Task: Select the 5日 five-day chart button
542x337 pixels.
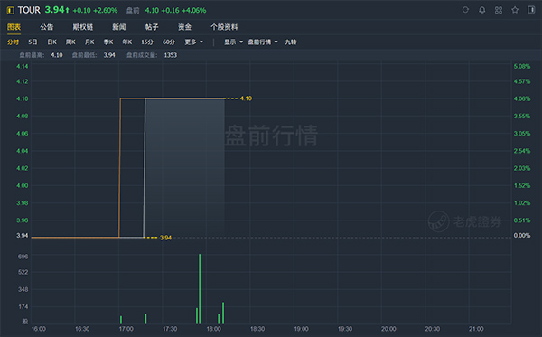Action: (x=33, y=42)
